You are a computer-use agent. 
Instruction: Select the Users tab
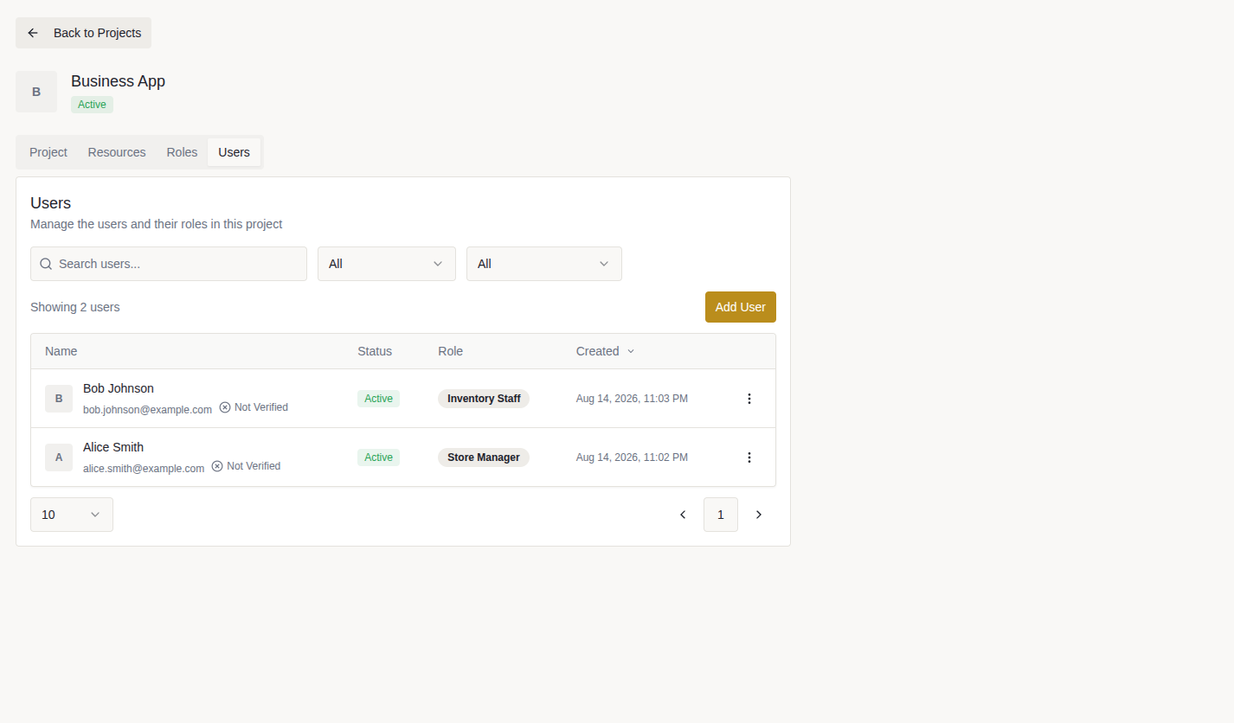click(234, 152)
